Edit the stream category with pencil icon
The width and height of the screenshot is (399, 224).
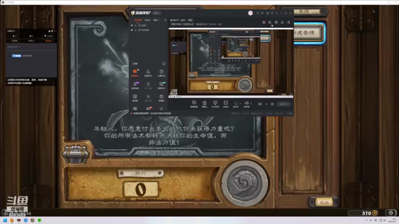pos(192,24)
